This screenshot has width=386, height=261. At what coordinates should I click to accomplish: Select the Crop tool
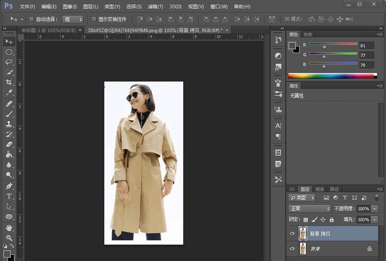point(9,82)
